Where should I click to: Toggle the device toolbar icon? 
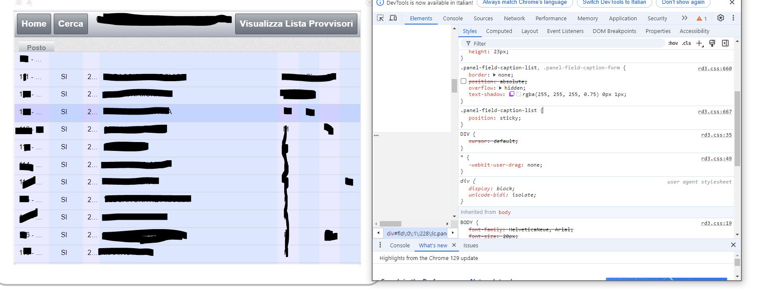[393, 18]
